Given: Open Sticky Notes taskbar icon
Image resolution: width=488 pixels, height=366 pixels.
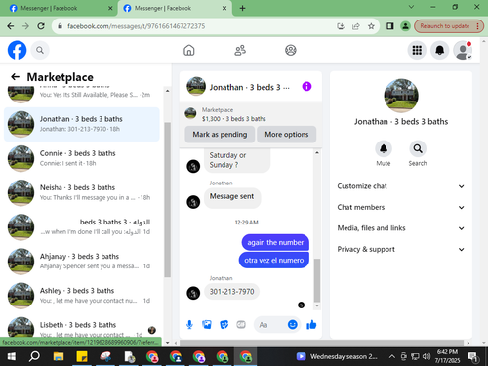Looking at the screenshot, I should 82,356.
